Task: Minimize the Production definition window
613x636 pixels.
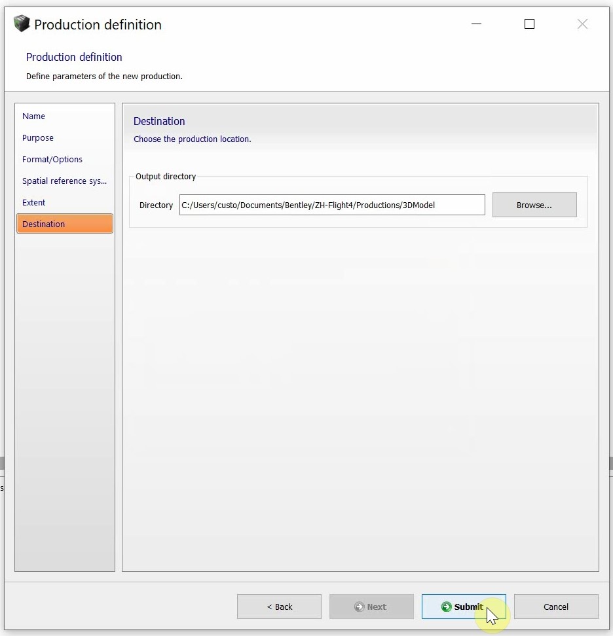Action: [x=477, y=24]
